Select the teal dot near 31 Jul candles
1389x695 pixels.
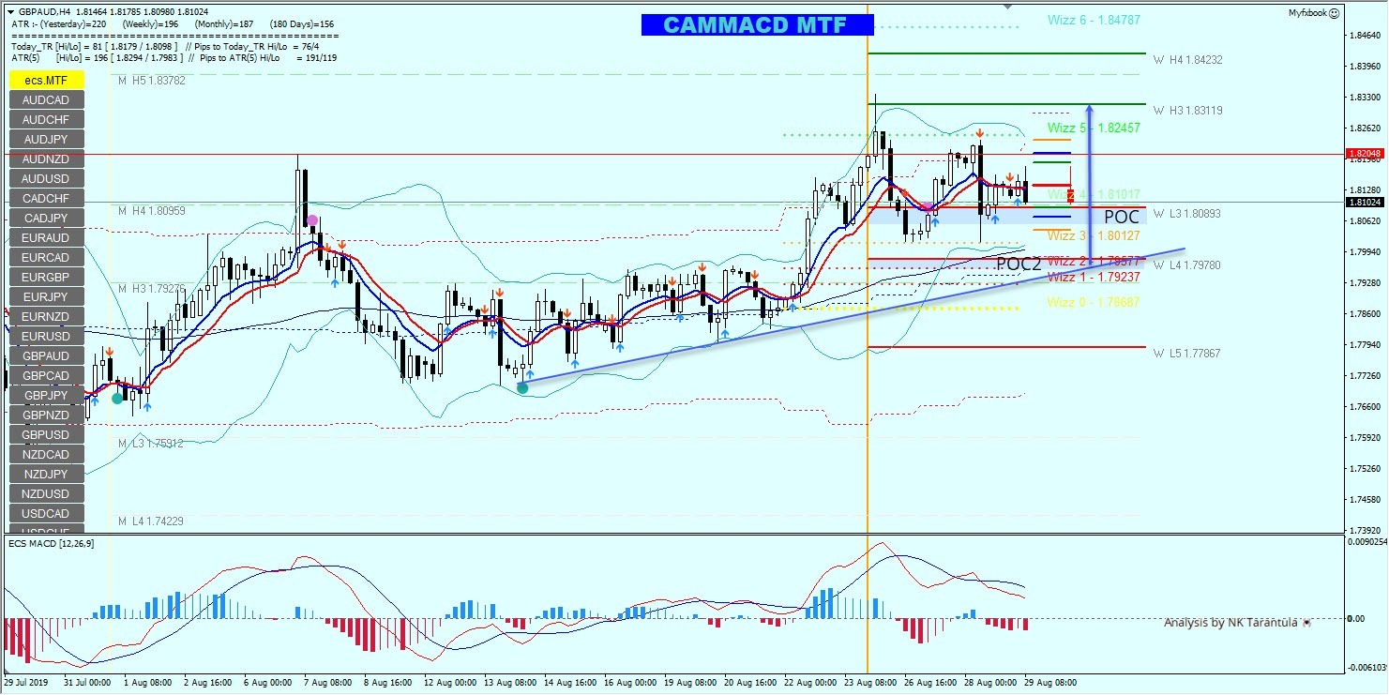point(117,399)
